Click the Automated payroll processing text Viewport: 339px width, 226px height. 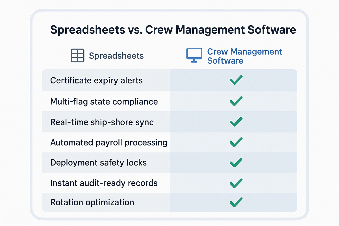point(109,142)
